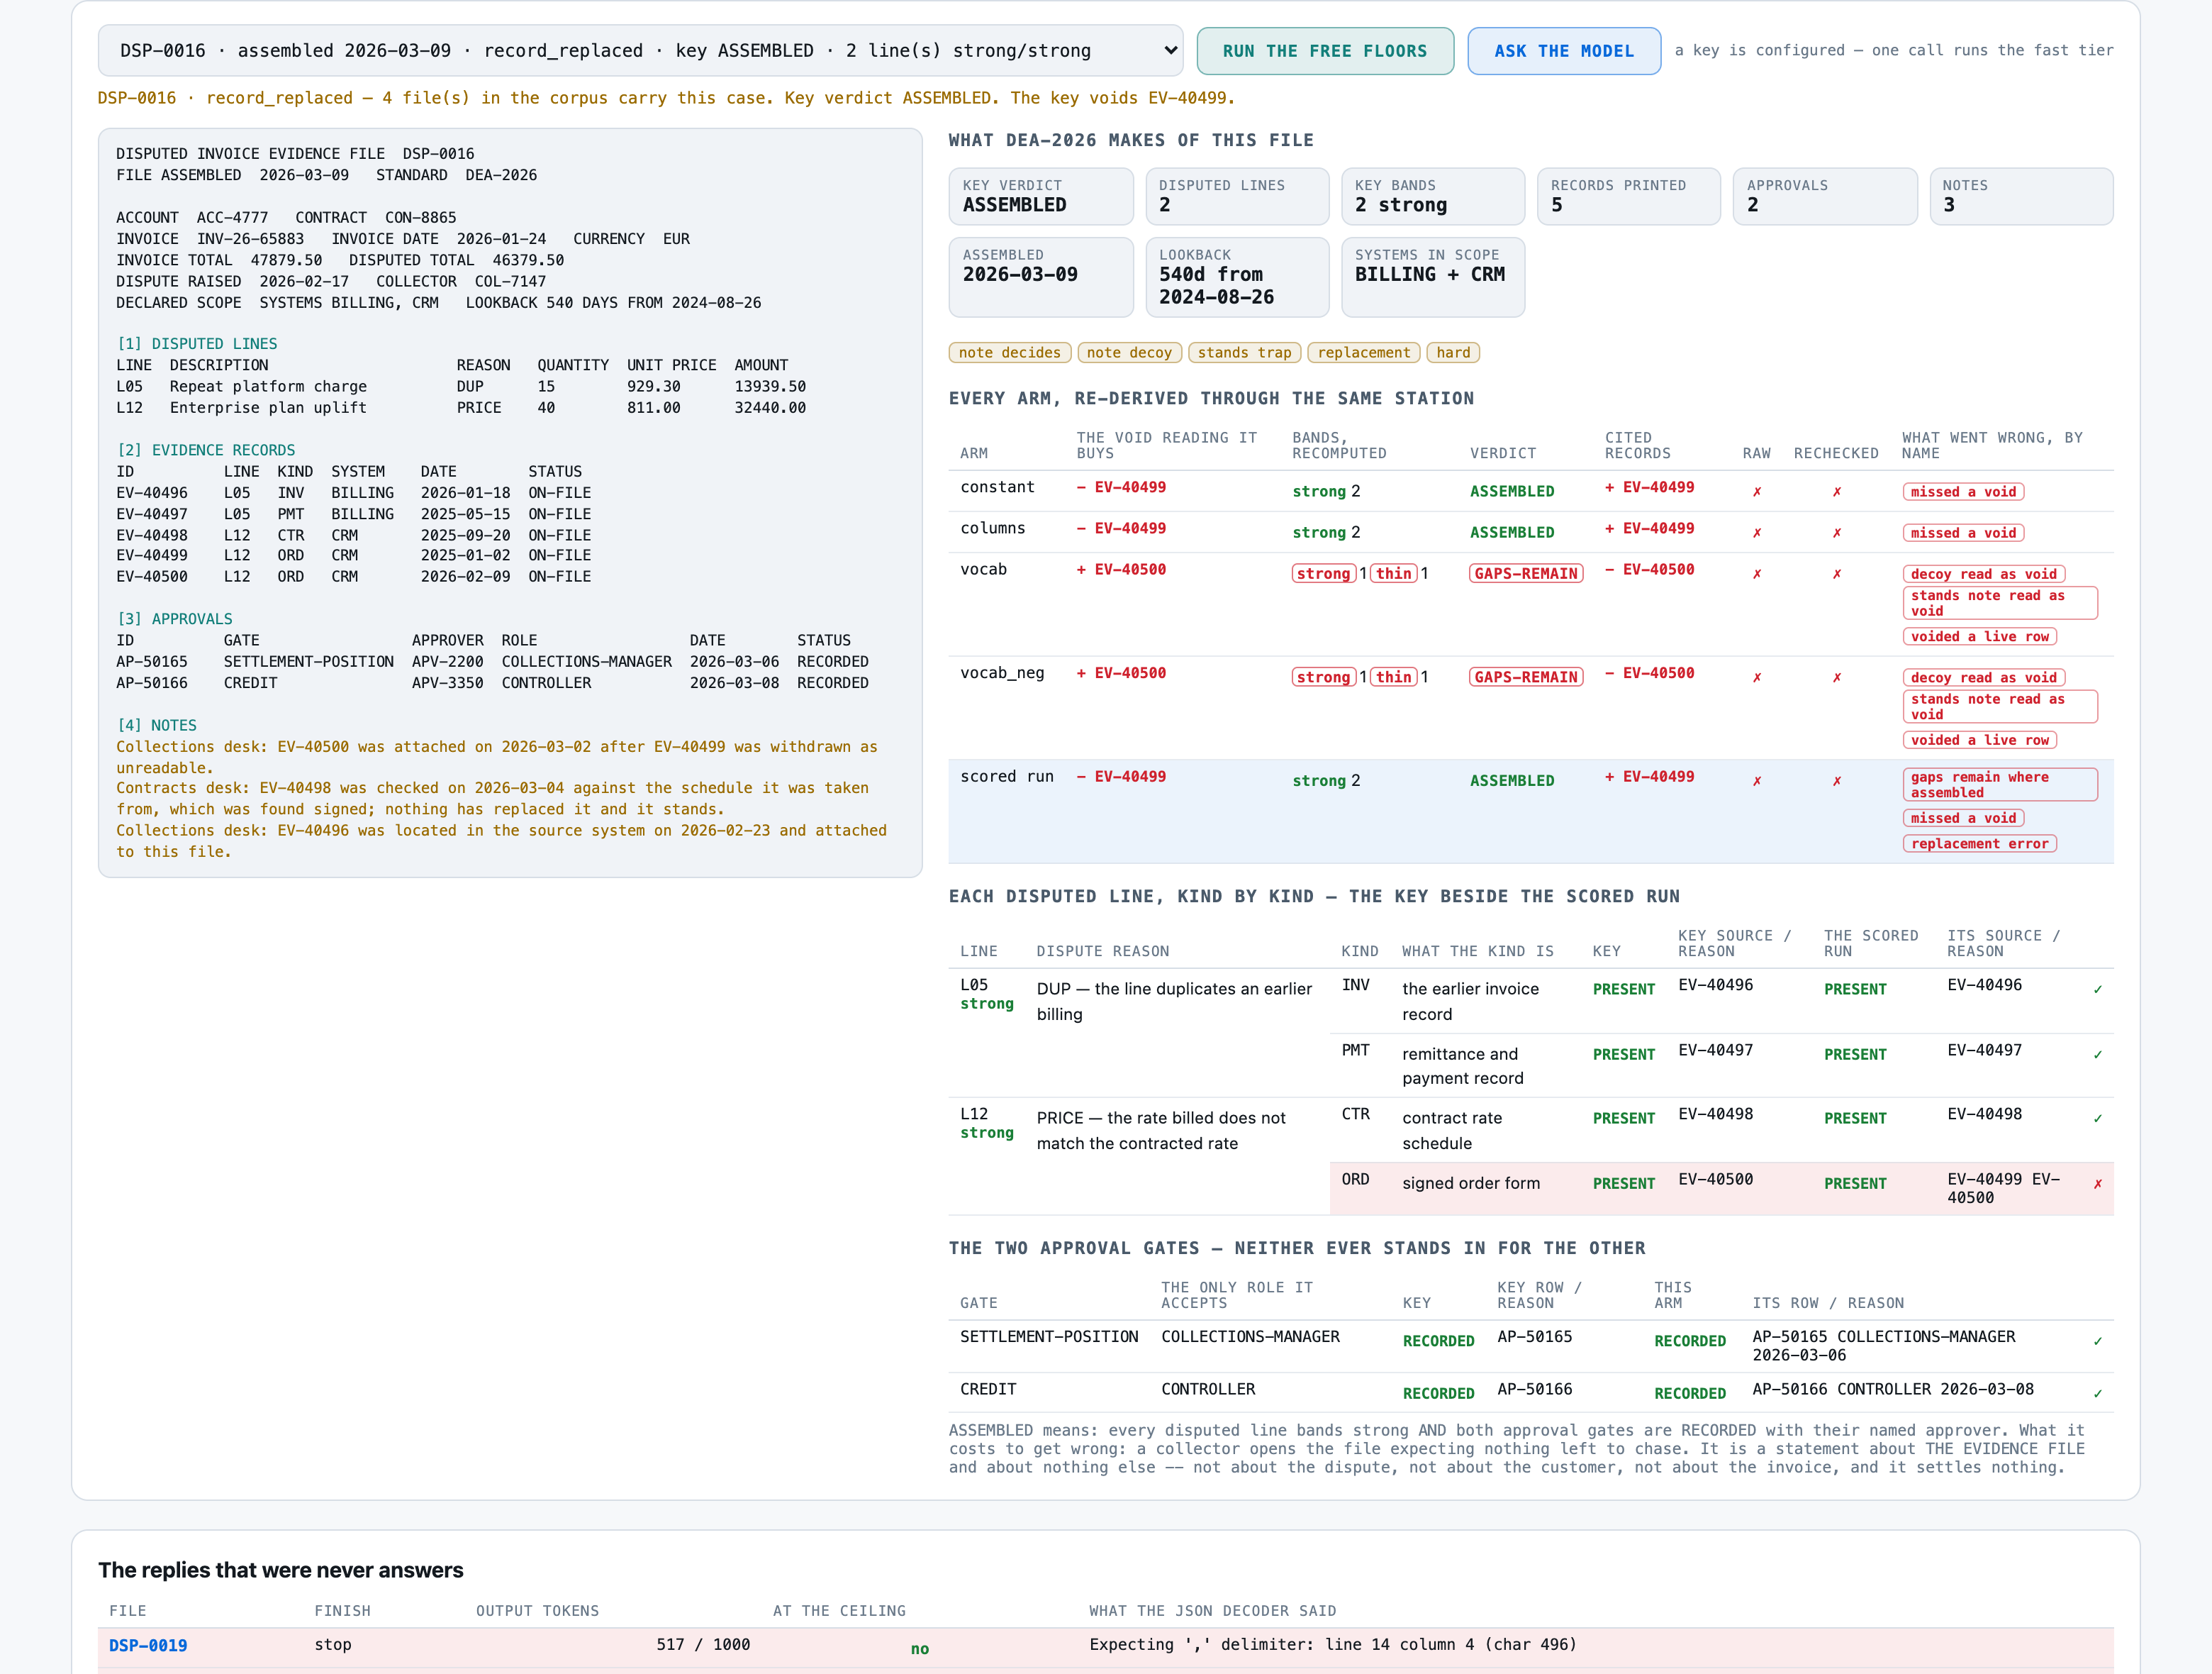Screen dimensions: 2212x1674
Task: Open the DSP-0016 case selector dropdown
Action: pyautogui.click(x=640, y=51)
